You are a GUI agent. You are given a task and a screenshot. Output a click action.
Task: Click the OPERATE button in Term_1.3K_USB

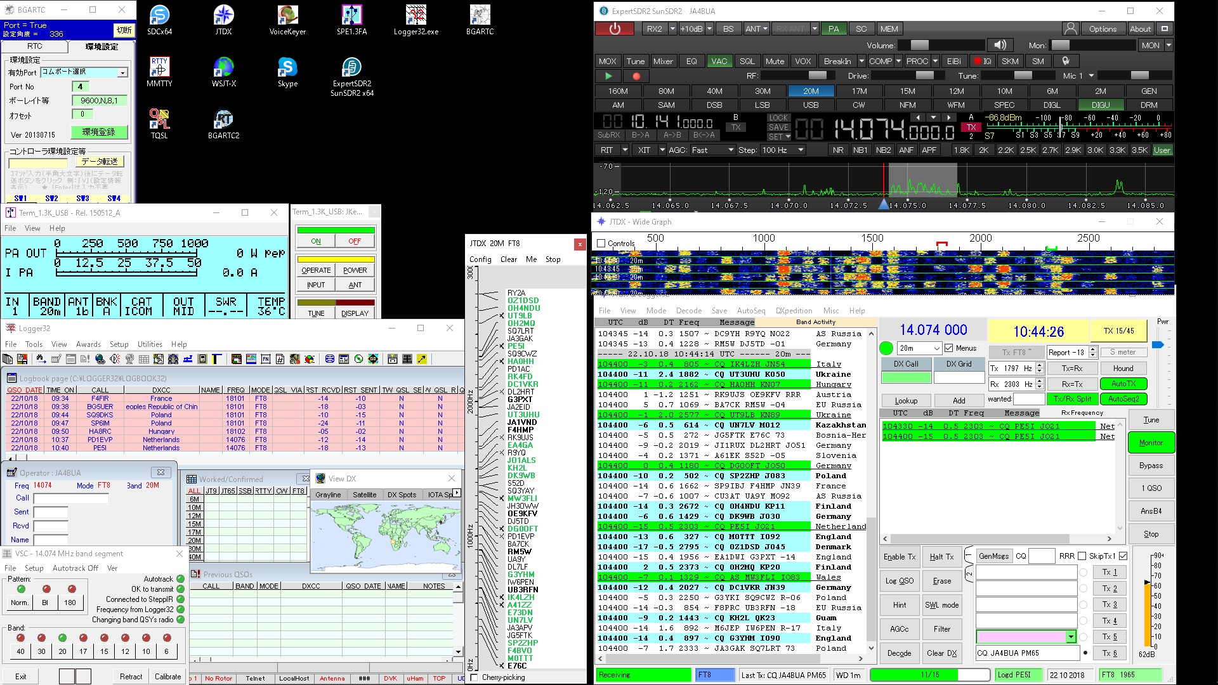316,270
